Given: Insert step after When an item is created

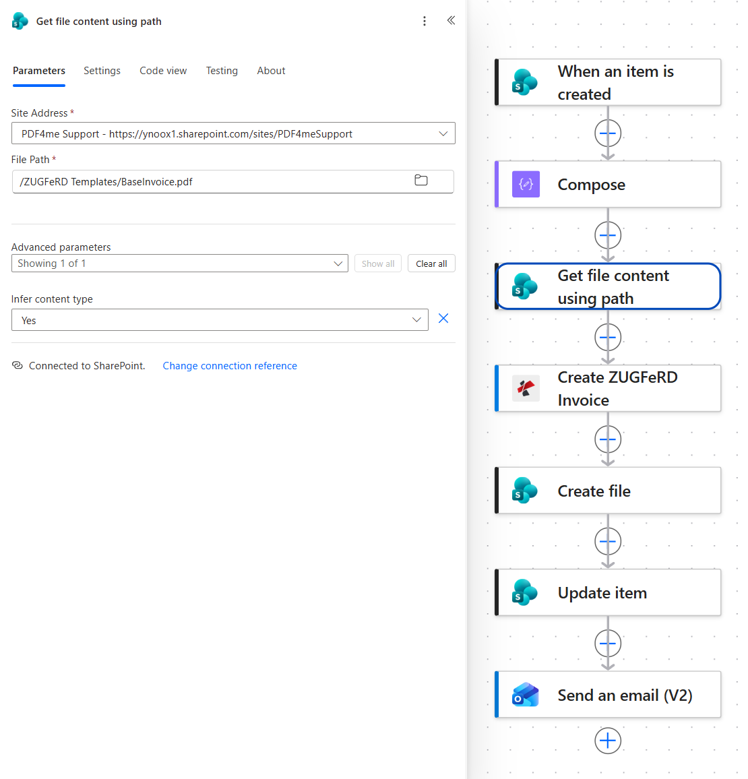Looking at the screenshot, I should [x=607, y=133].
